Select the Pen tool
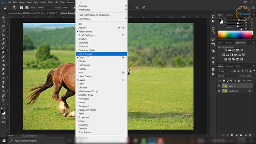This screenshot has height=144, width=256. pos(3,78)
